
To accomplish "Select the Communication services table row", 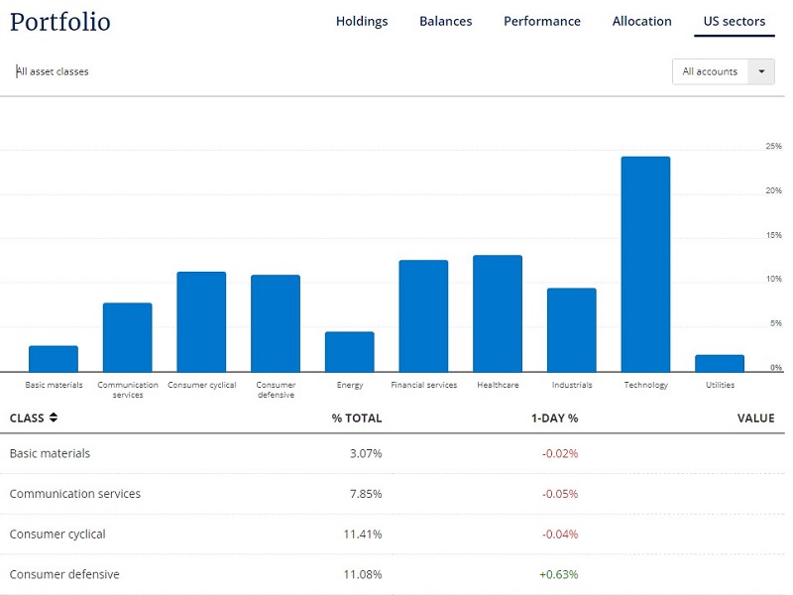I will (x=393, y=494).
